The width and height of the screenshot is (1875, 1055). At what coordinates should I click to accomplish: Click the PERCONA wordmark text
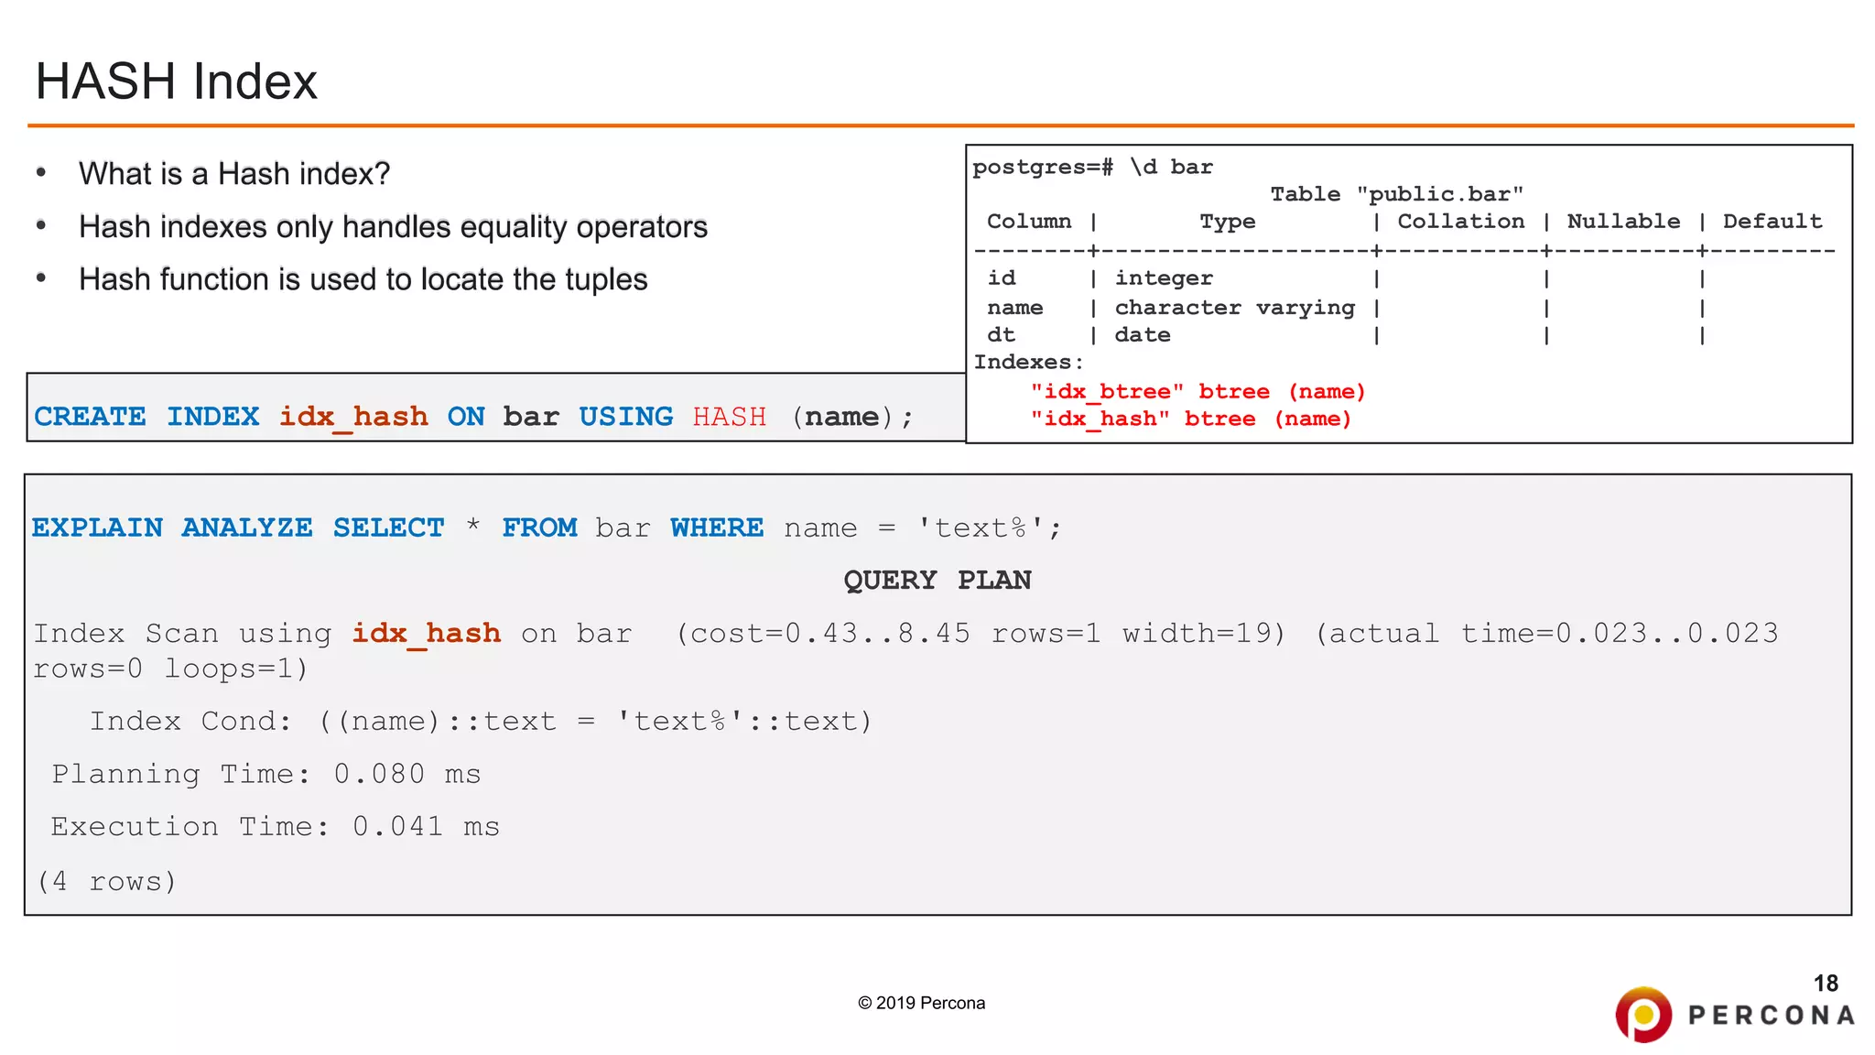click(x=1772, y=1016)
